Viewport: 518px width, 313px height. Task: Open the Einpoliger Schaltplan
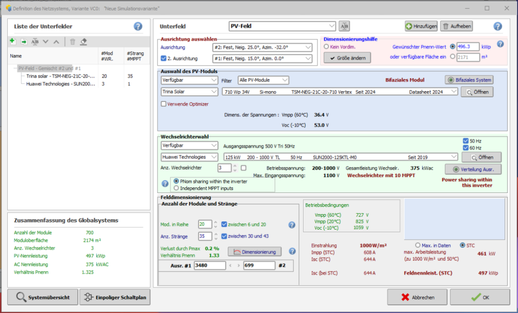(113, 297)
